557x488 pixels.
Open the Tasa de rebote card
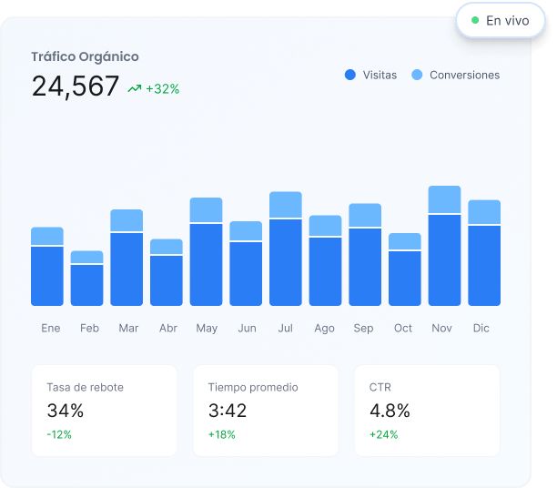(x=104, y=411)
